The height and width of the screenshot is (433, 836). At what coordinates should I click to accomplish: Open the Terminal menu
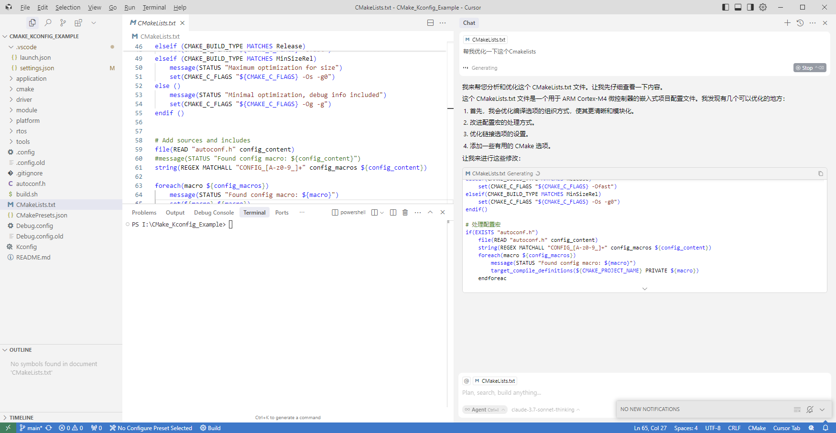[x=154, y=7]
